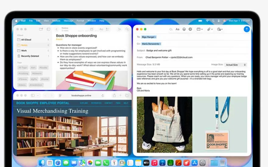Image resolution: width=268 pixels, height=167 pixels.
Task: Click the Spotlight search icon in menu bar
Action: coord(213,21)
